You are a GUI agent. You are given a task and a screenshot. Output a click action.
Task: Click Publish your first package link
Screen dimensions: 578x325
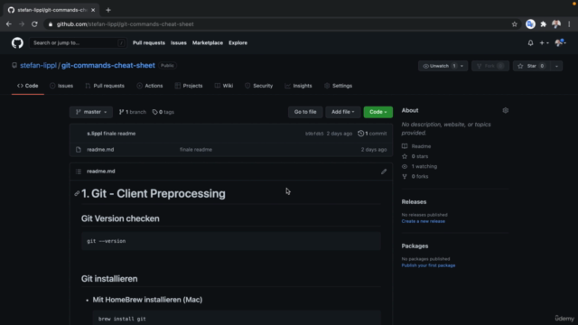pyautogui.click(x=428, y=265)
